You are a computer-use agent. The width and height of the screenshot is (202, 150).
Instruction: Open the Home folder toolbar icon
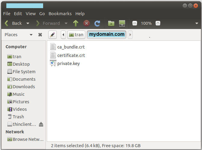click(x=111, y=23)
